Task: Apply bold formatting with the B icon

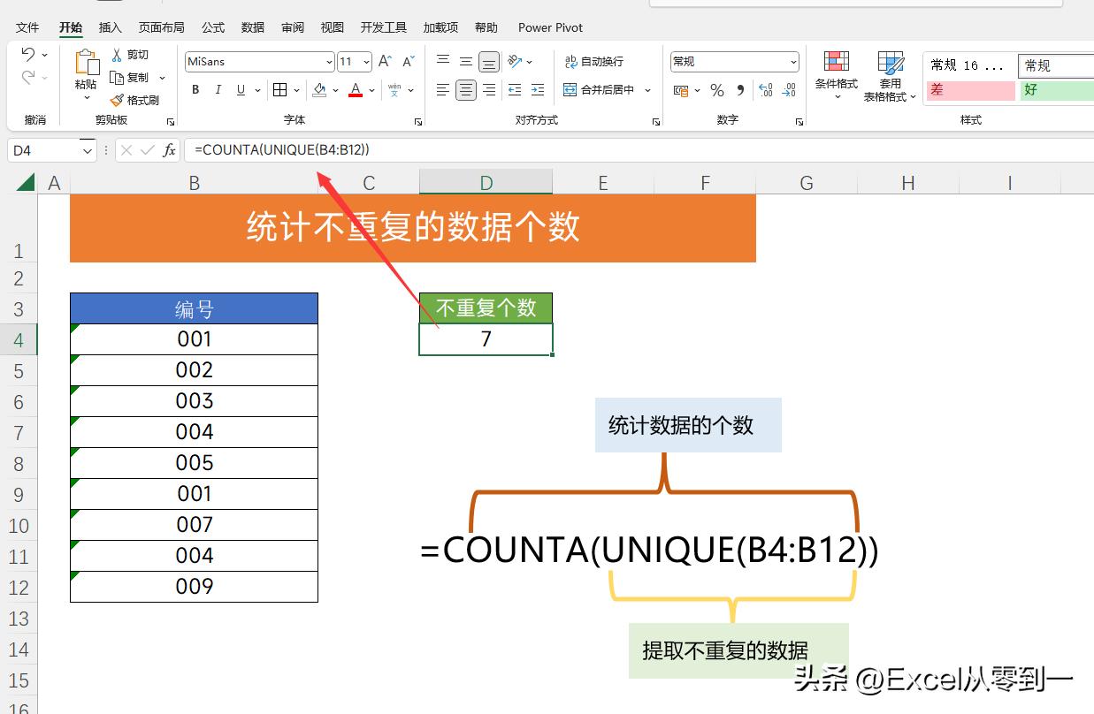Action: point(195,90)
